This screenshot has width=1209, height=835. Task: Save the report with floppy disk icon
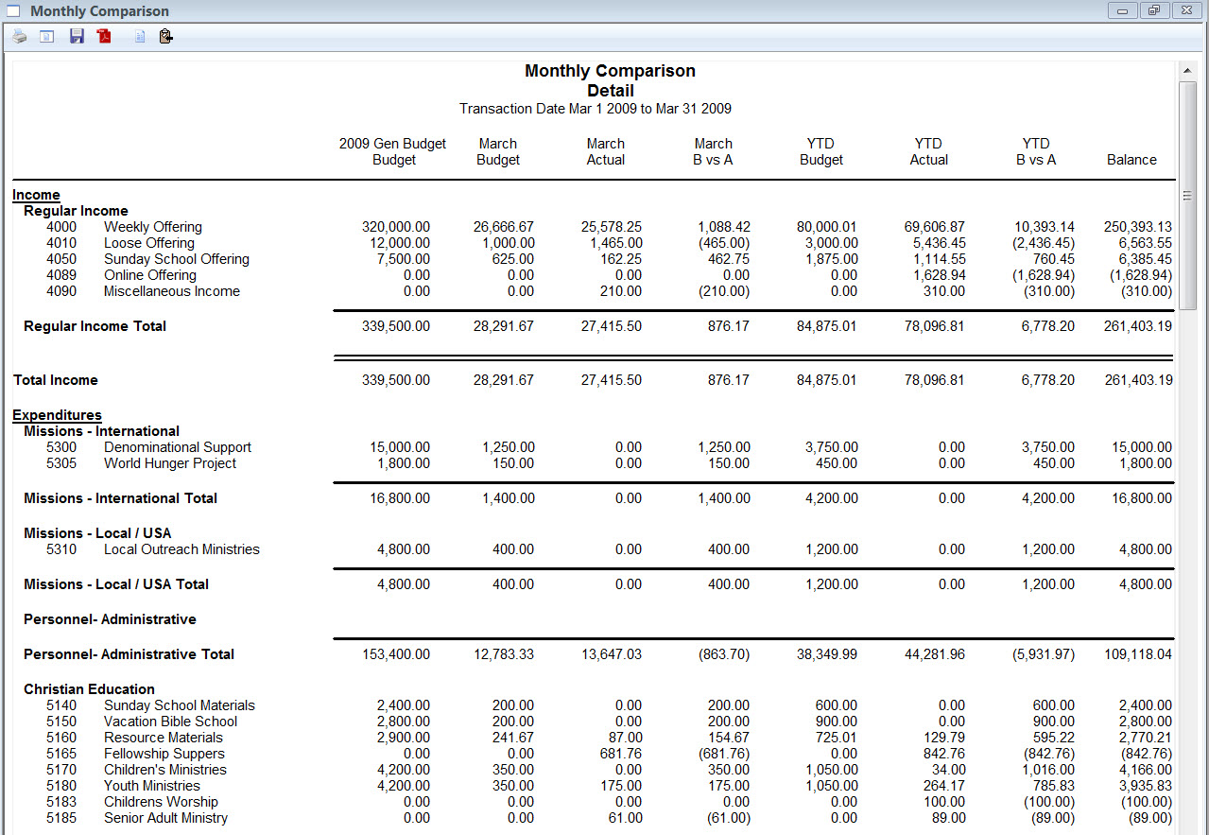pos(77,37)
